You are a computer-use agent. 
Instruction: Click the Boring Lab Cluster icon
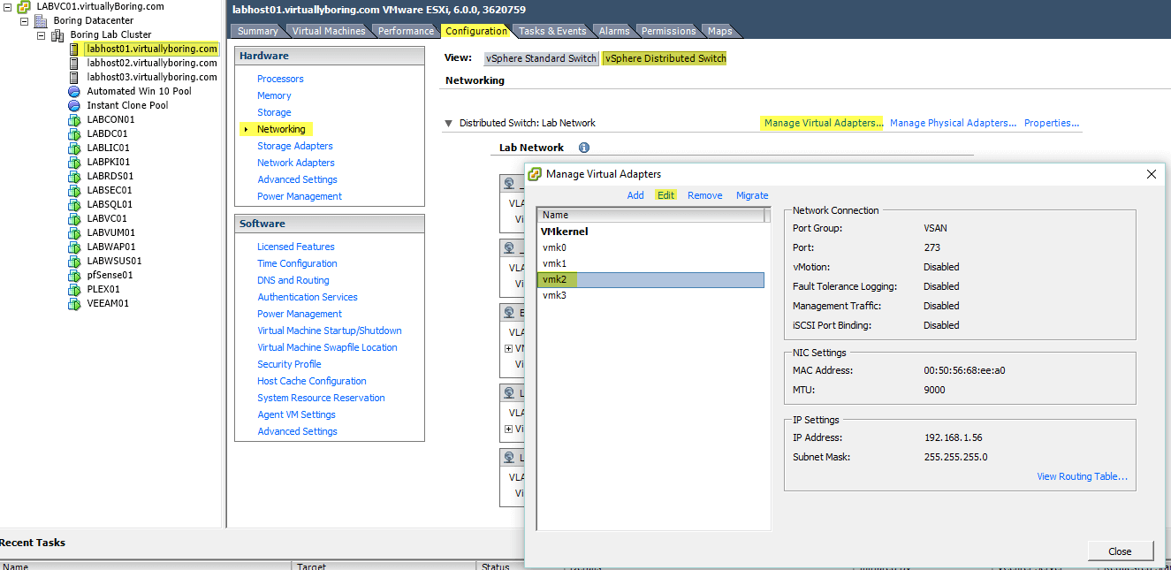coord(57,35)
